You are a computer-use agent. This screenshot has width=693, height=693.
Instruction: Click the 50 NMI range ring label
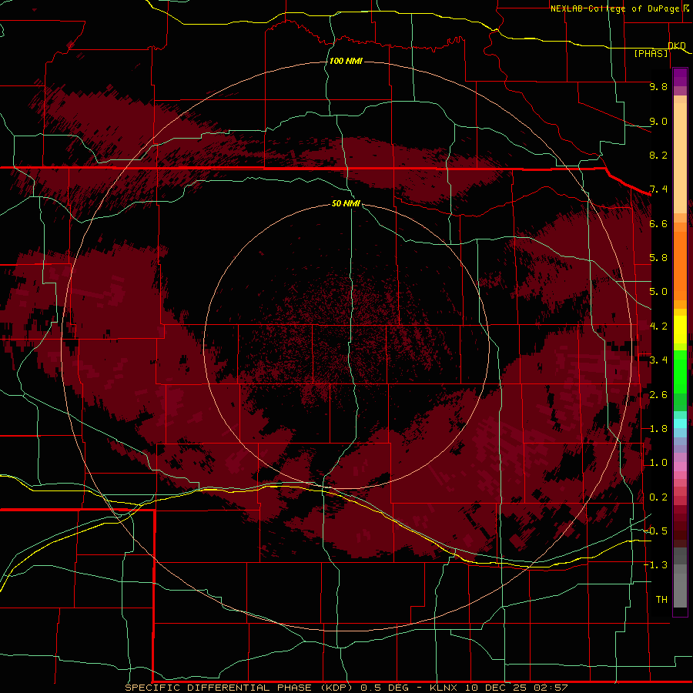click(x=346, y=203)
